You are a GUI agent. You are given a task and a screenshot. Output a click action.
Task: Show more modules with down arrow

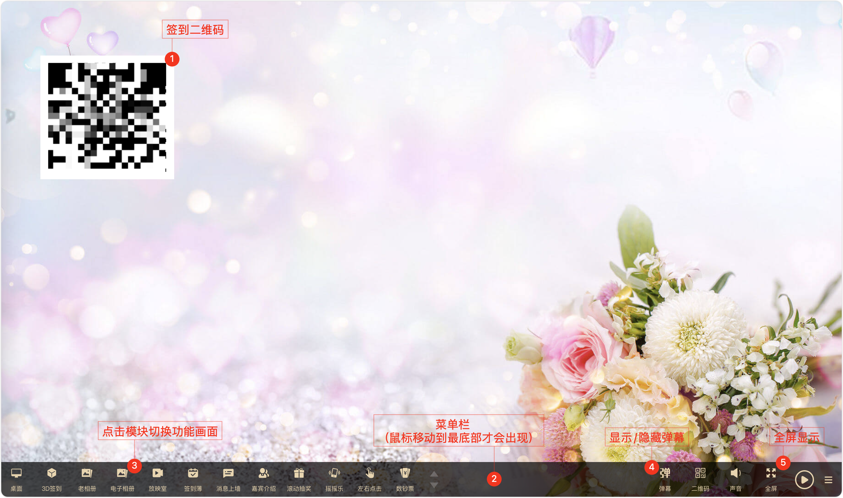point(434,485)
